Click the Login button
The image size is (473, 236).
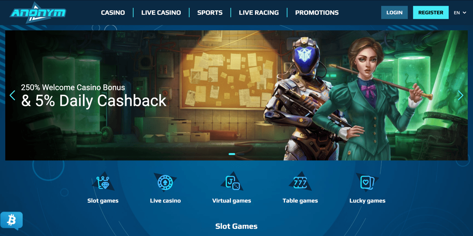point(394,12)
